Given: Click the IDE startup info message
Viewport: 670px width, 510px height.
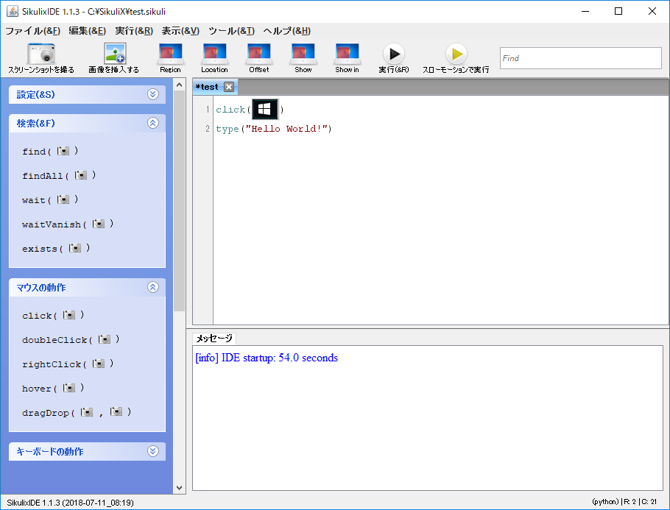Looking at the screenshot, I should click(x=267, y=358).
